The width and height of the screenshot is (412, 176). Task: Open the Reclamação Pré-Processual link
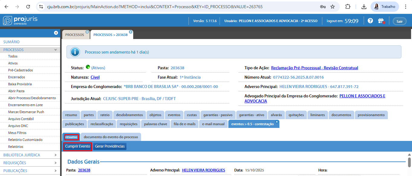tap(314, 68)
